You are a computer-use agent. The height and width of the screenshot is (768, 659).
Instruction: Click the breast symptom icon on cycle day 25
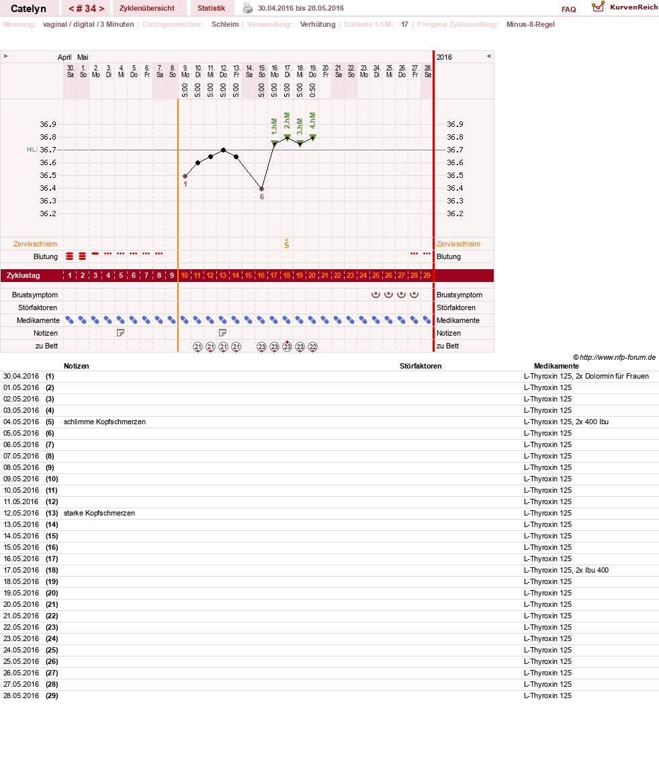click(x=376, y=294)
